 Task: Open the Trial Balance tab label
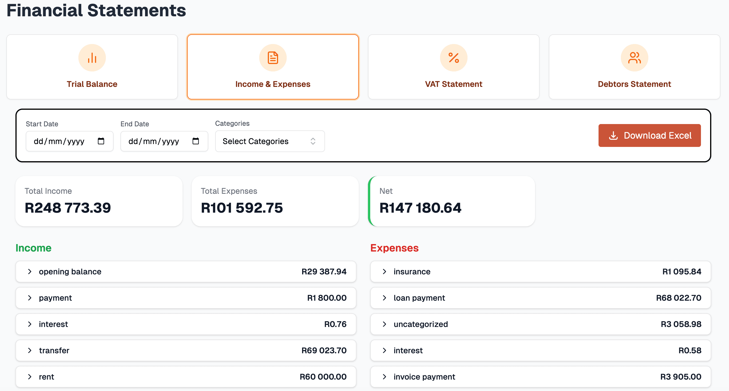(92, 84)
